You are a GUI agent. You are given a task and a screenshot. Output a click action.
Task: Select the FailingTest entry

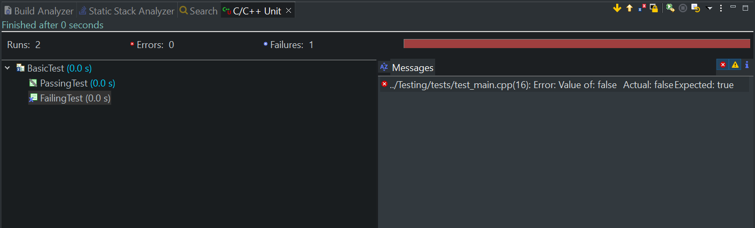(x=70, y=98)
